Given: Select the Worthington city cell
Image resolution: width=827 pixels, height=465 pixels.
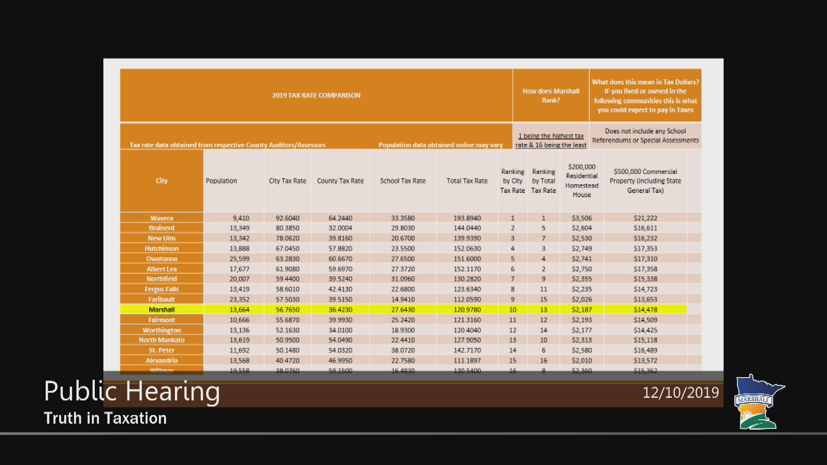Looking at the screenshot, I should pyautogui.click(x=162, y=330).
